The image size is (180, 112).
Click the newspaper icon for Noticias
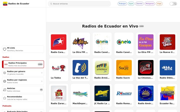point(4,90)
